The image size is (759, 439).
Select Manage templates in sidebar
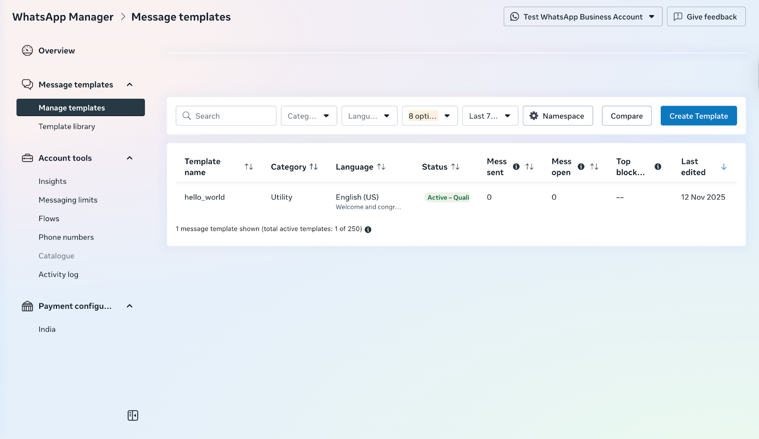[81, 108]
